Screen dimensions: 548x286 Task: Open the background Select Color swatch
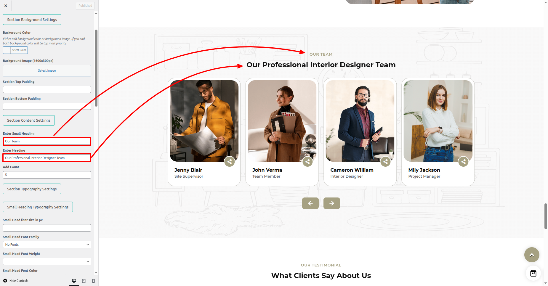pos(15,50)
